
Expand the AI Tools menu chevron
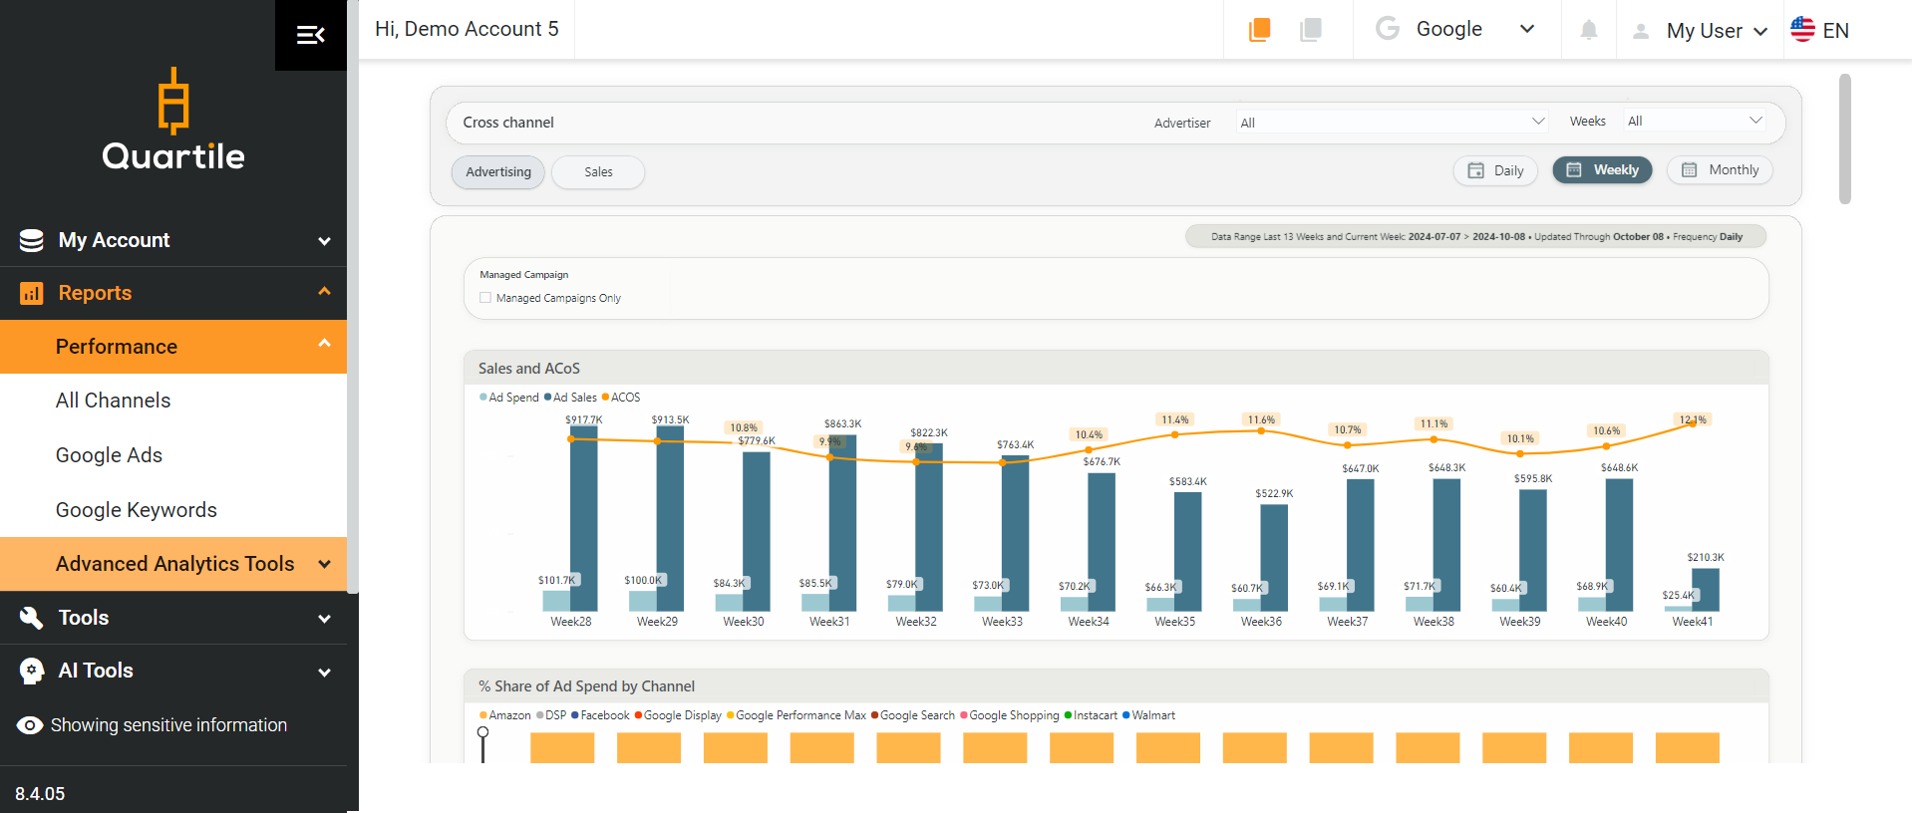pyautogui.click(x=324, y=673)
